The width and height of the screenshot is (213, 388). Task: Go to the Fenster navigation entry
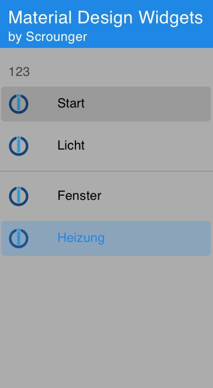[106, 196]
